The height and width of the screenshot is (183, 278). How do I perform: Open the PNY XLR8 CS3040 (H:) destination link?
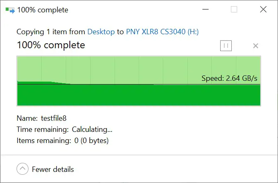tap(162, 32)
